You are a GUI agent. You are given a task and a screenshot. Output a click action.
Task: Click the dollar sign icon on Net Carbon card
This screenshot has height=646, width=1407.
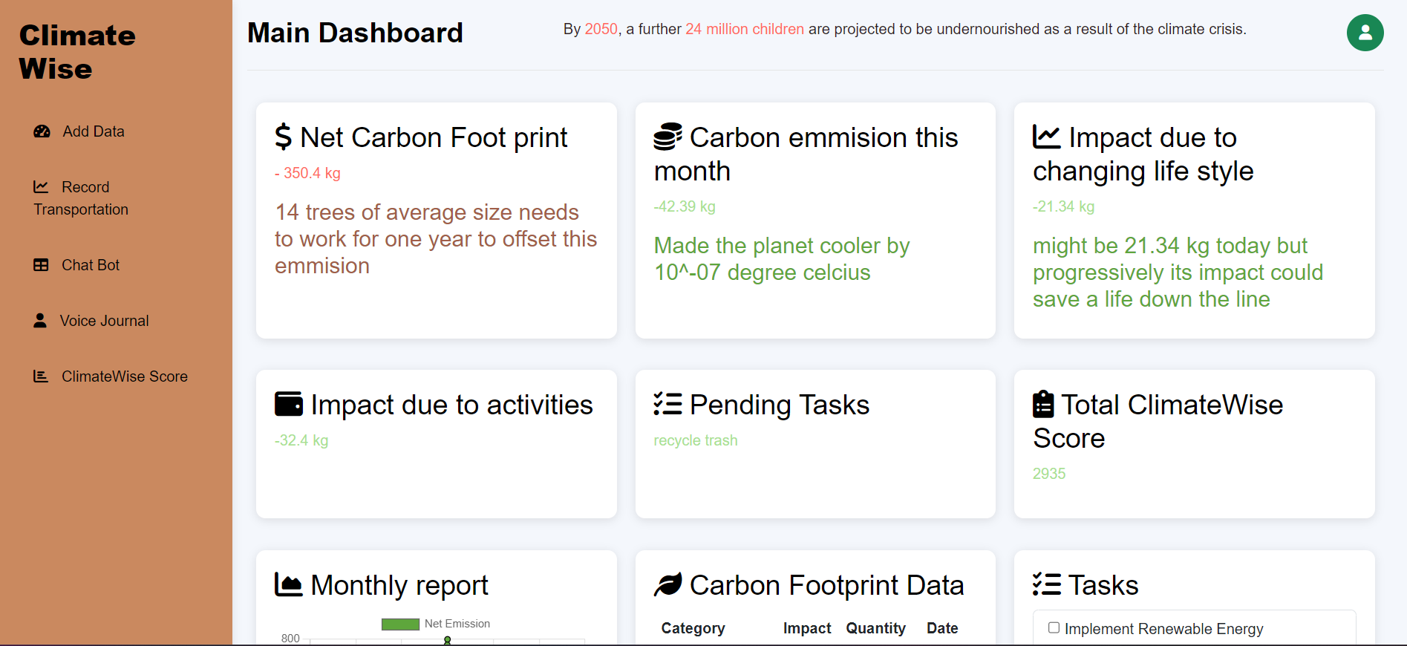tap(283, 137)
